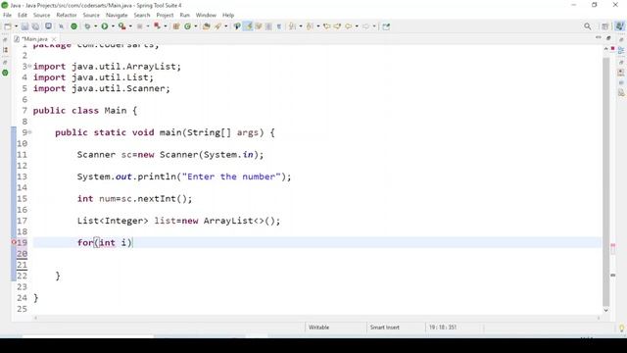Click the Search flashlight toolbar icon
The width and height of the screenshot is (627, 353).
pos(217,26)
